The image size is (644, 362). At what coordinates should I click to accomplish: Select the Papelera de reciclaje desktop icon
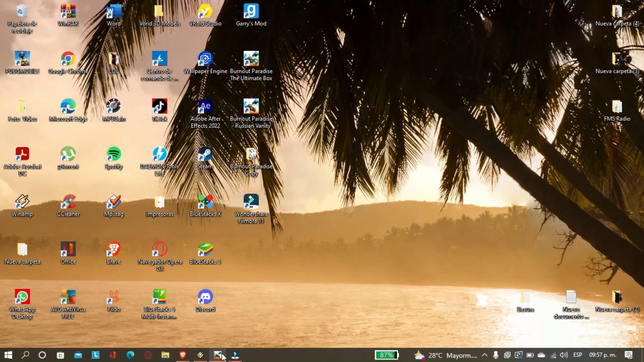(22, 19)
